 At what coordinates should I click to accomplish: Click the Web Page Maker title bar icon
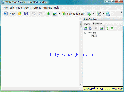pyautogui.click(x=3, y=2)
